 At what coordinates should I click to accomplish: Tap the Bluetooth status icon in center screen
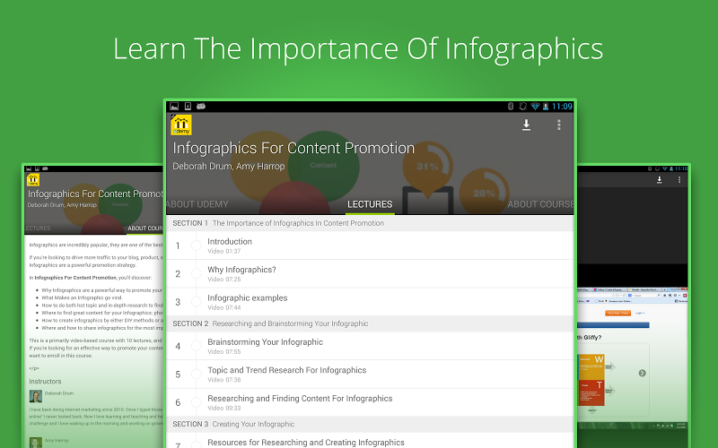[511, 107]
